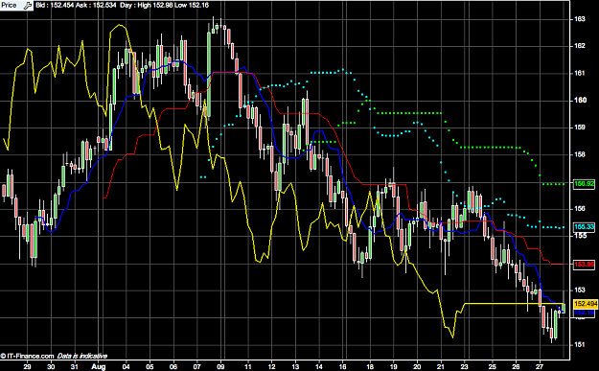Click the Day High 152.98 value

(147, 6)
